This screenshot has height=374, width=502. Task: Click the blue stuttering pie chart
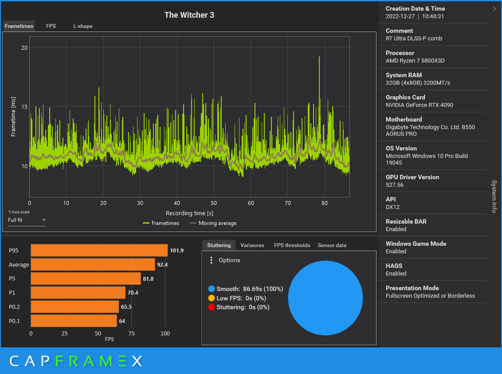[325, 298]
